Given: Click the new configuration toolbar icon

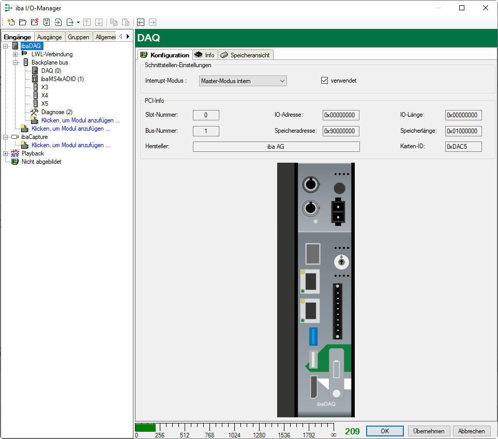Looking at the screenshot, I should 10,22.
